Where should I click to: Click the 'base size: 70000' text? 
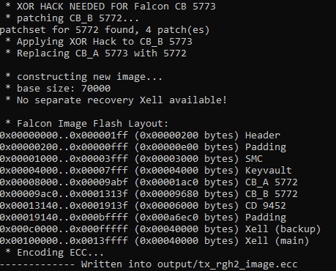64,88
